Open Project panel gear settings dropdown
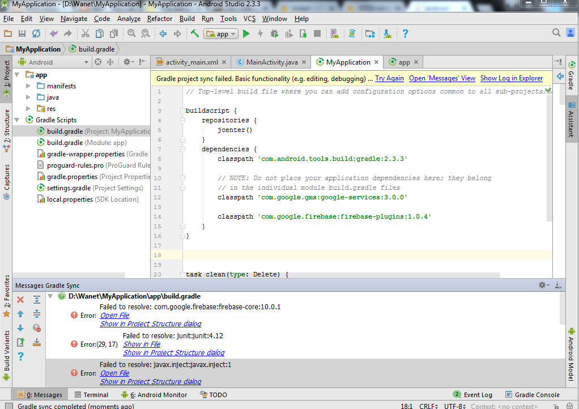 click(128, 62)
